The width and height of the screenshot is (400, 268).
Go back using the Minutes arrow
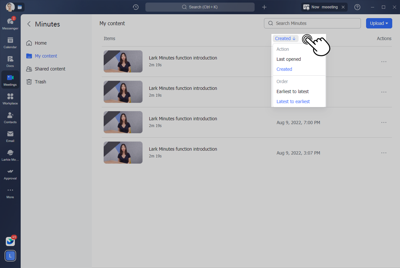(x=29, y=24)
